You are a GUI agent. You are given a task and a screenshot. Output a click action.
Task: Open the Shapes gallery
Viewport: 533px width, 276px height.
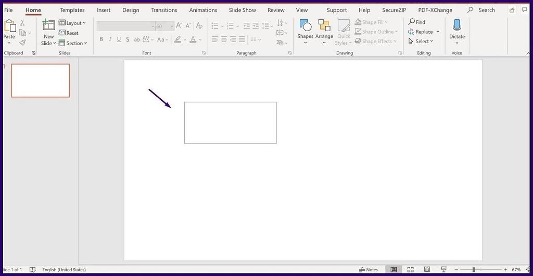pyautogui.click(x=305, y=32)
